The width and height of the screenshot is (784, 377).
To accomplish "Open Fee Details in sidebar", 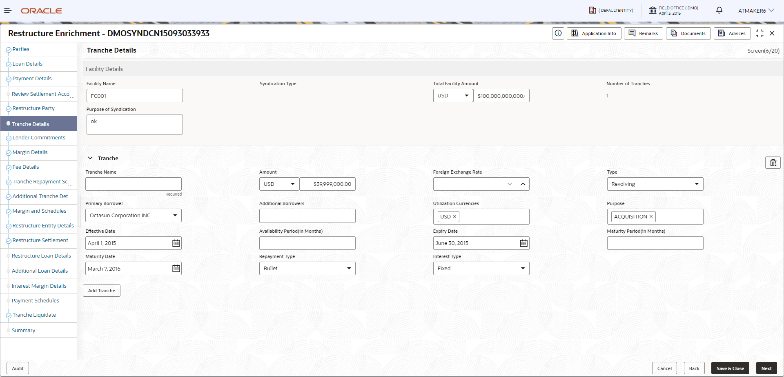I will 26,167.
